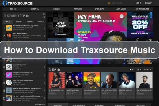
Task: Click 'Right On (Art of Tones Remix)' title
Action: tap(23, 80)
